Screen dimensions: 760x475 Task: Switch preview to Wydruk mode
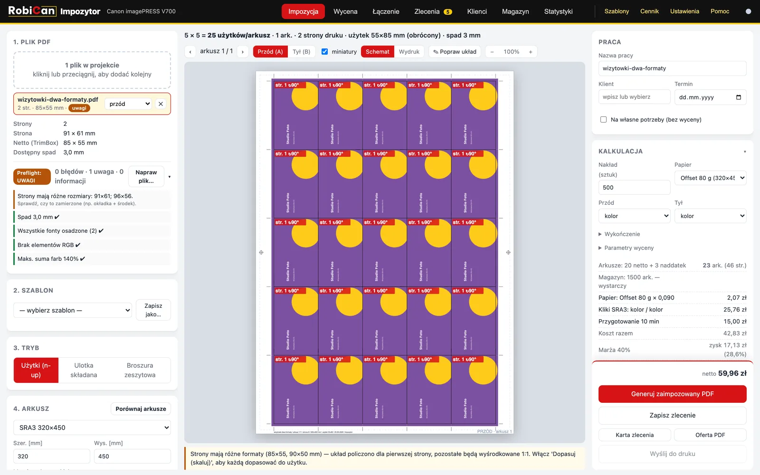pos(409,52)
